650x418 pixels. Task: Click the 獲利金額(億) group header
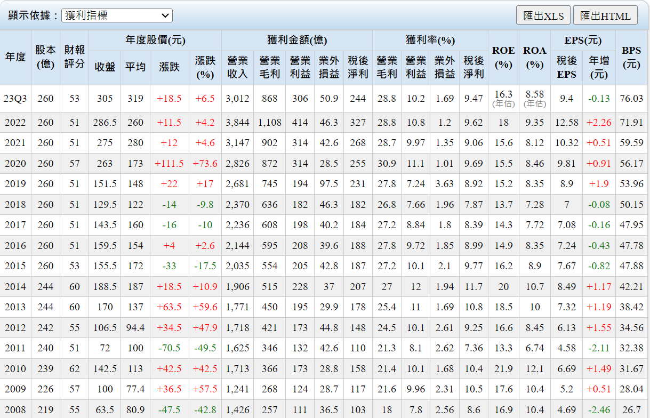[296, 40]
